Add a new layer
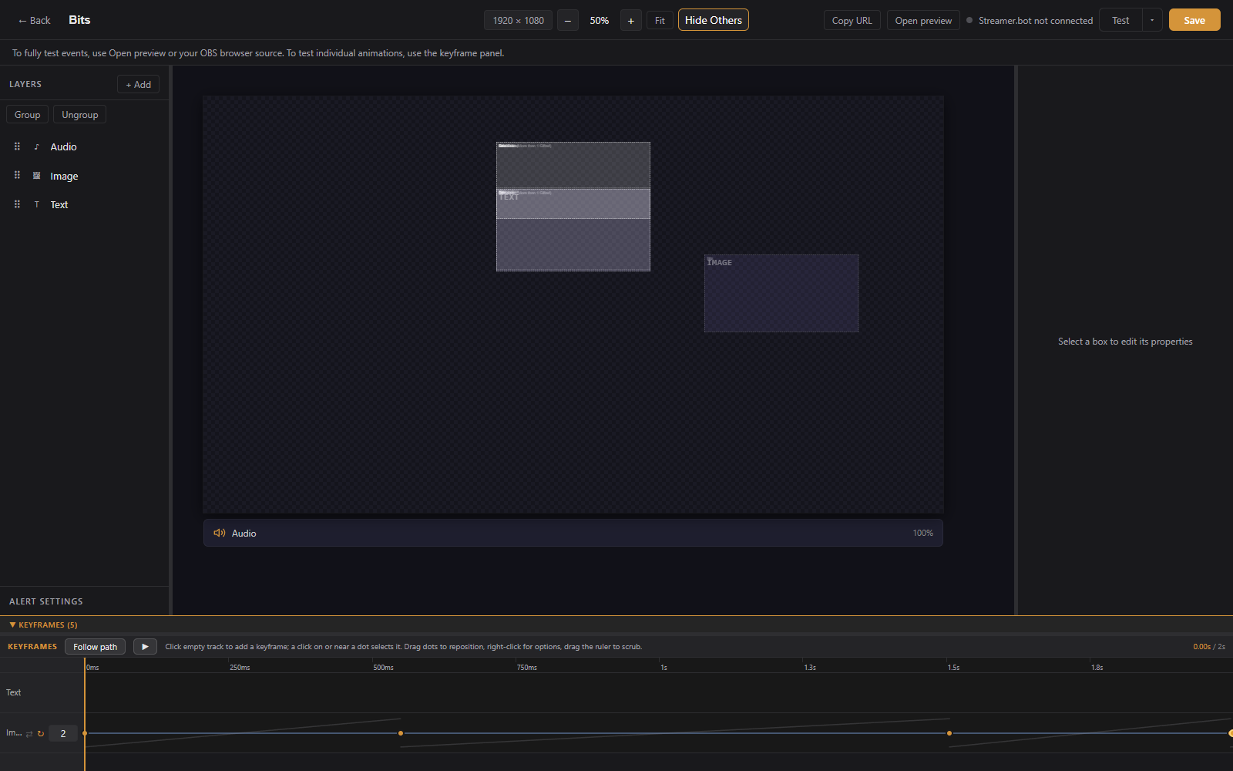The width and height of the screenshot is (1233, 771). [139, 84]
